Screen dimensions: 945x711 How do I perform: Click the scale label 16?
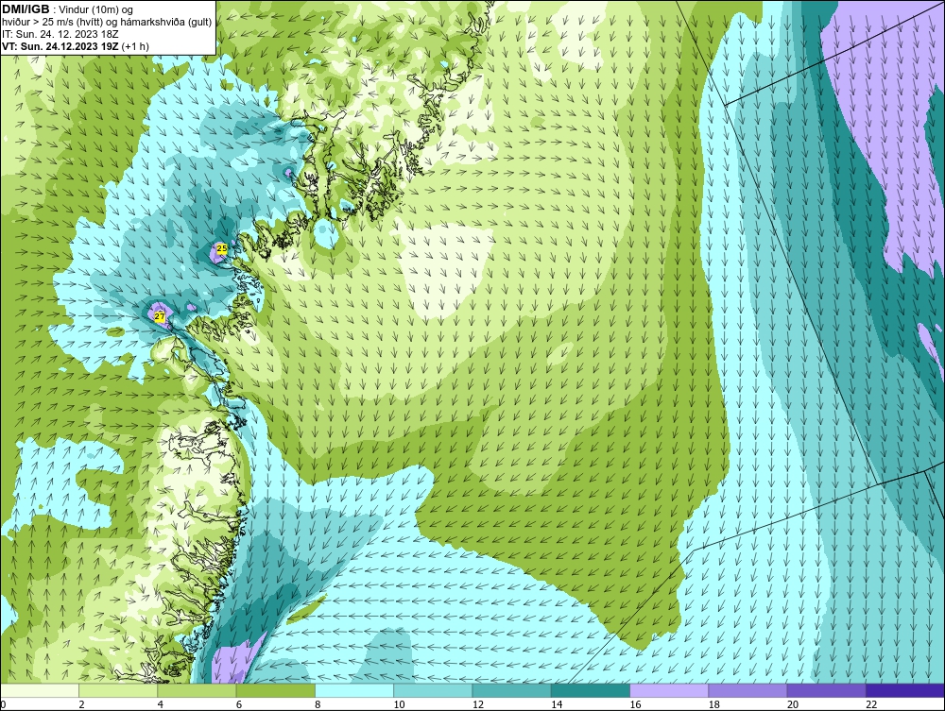click(636, 705)
